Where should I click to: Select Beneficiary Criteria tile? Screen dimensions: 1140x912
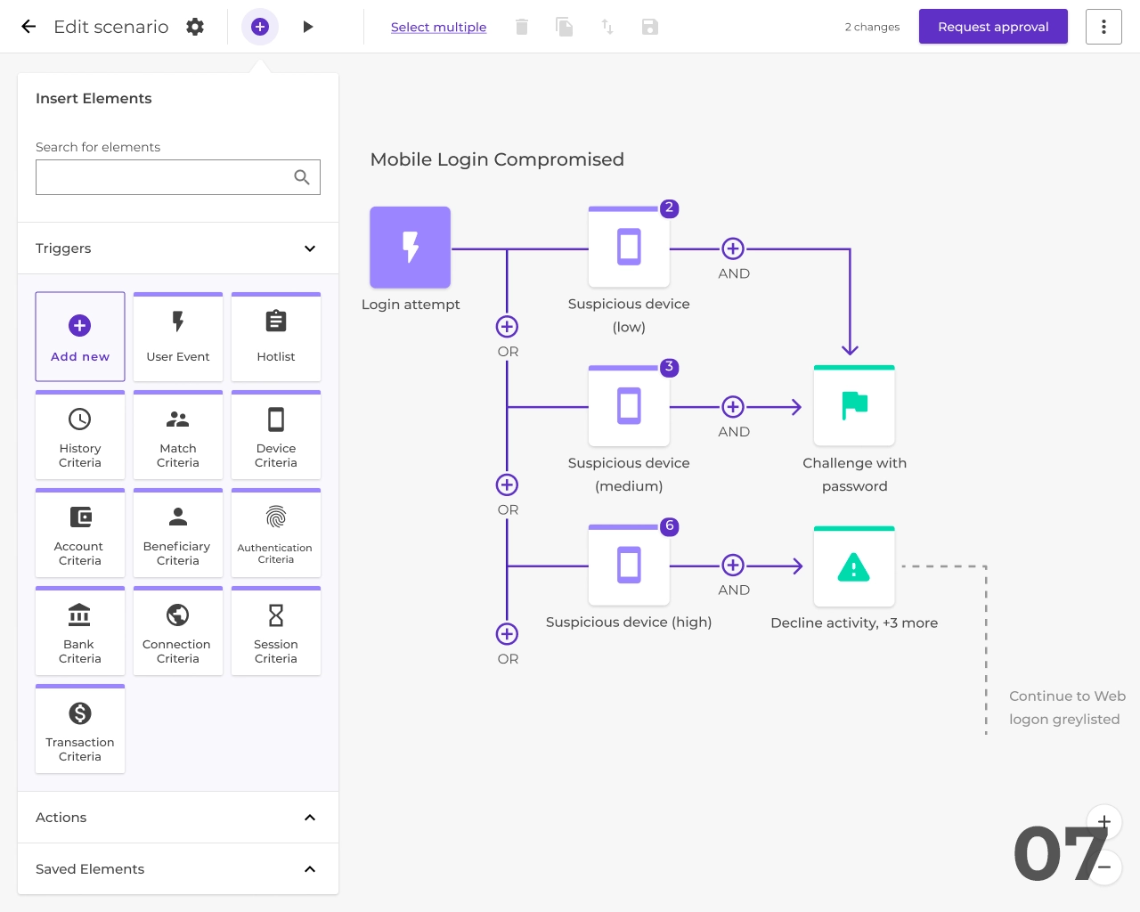(x=178, y=533)
